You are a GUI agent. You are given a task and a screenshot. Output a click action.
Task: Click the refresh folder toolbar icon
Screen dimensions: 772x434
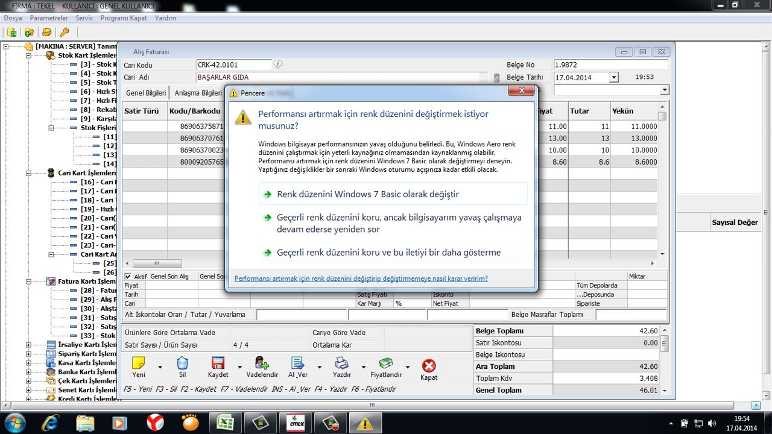pos(12,32)
